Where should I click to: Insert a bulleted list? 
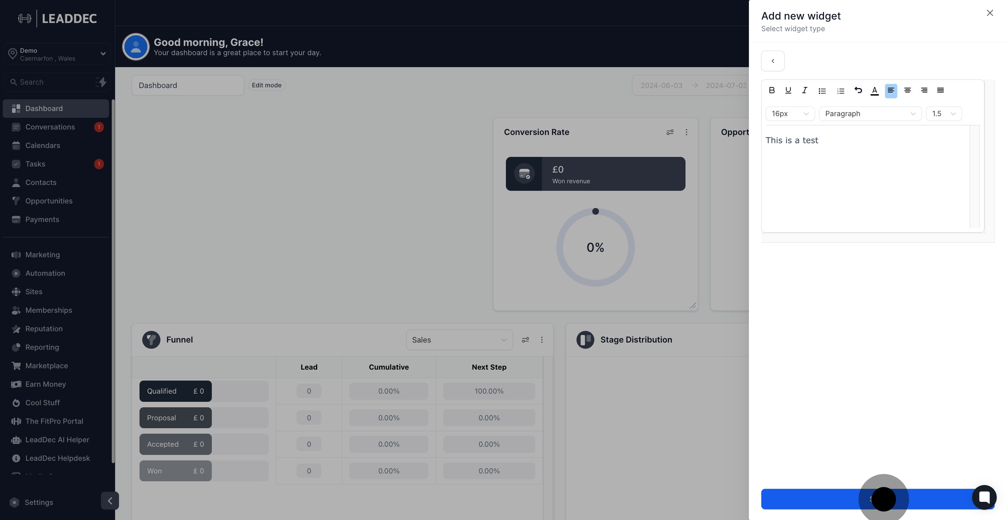[x=822, y=91]
